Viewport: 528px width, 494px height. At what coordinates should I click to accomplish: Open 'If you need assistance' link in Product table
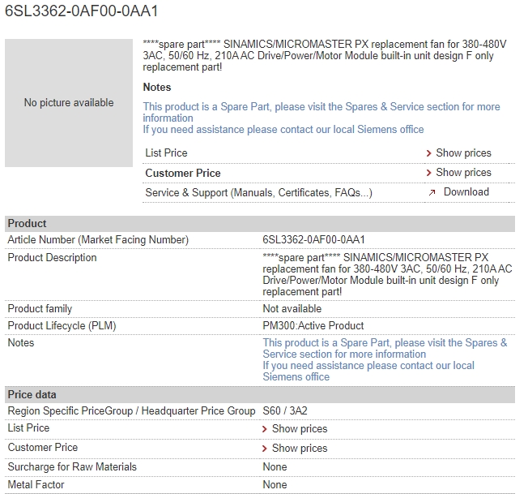coord(368,371)
